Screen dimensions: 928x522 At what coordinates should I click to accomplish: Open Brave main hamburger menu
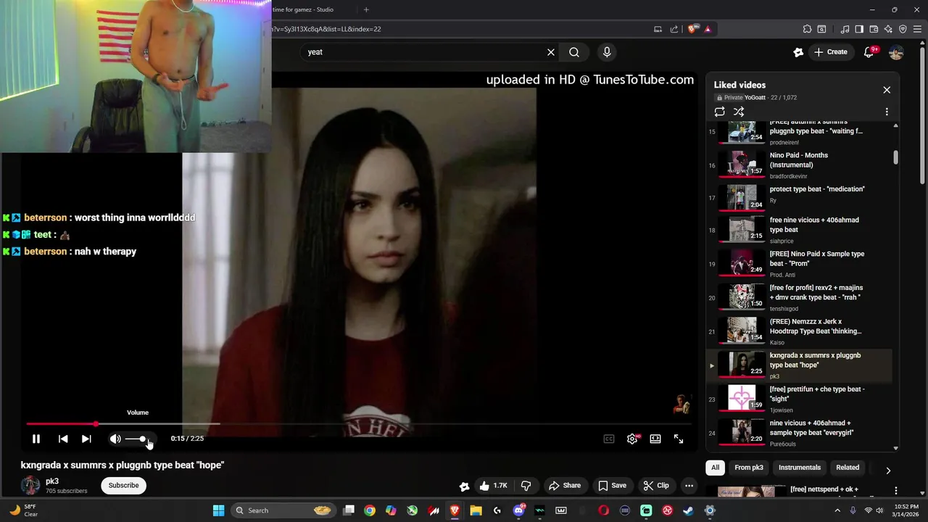(x=917, y=29)
